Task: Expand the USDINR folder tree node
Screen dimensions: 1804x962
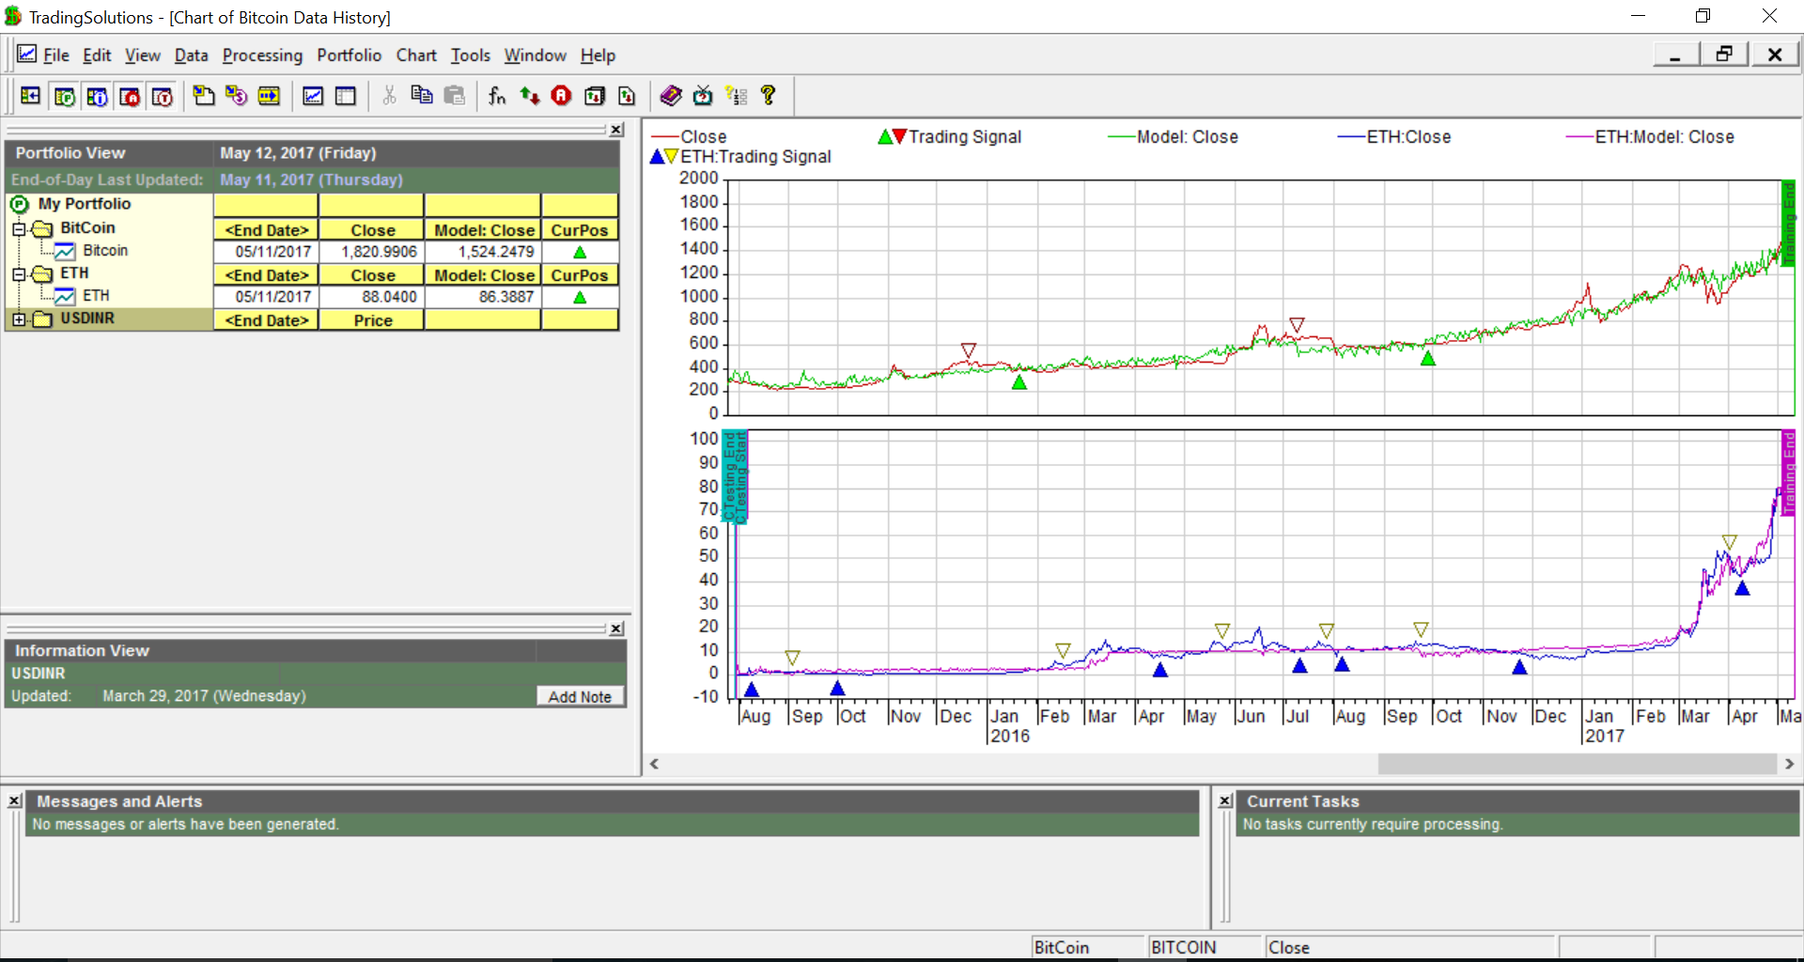Action: click(19, 319)
